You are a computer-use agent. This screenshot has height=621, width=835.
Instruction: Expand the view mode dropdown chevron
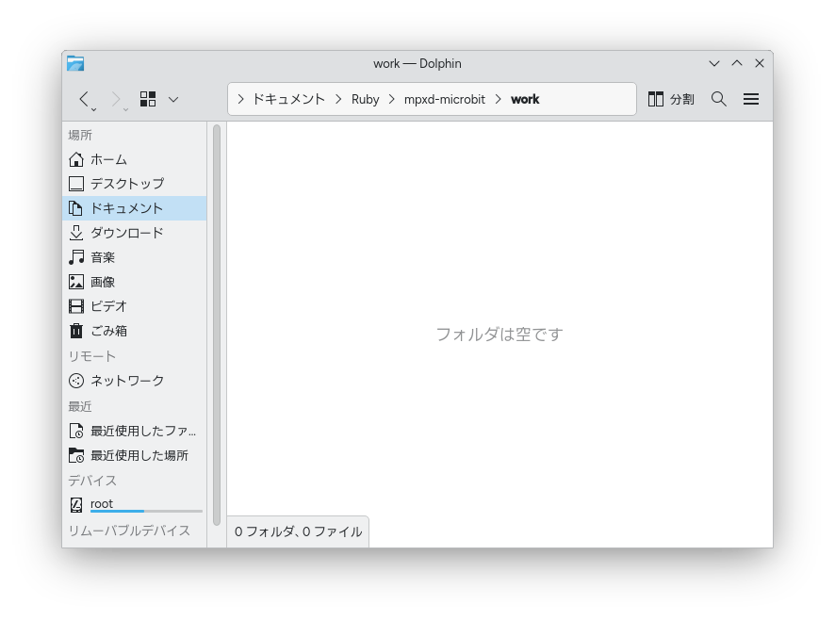point(172,99)
